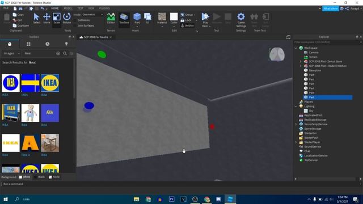Pick the Rotate tool
This screenshot has width=363, height=204.
click(x=67, y=18)
